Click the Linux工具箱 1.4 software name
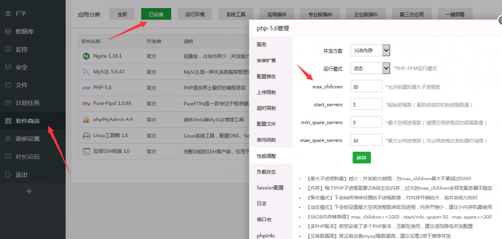The image size is (502, 239). pyautogui.click(x=110, y=136)
